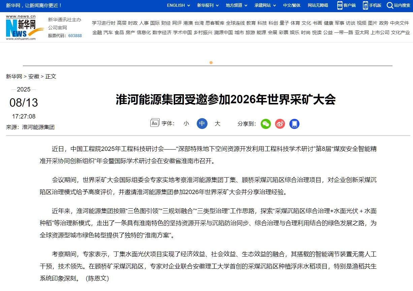Select small font size 小
413x291 pixels.
tap(186, 124)
